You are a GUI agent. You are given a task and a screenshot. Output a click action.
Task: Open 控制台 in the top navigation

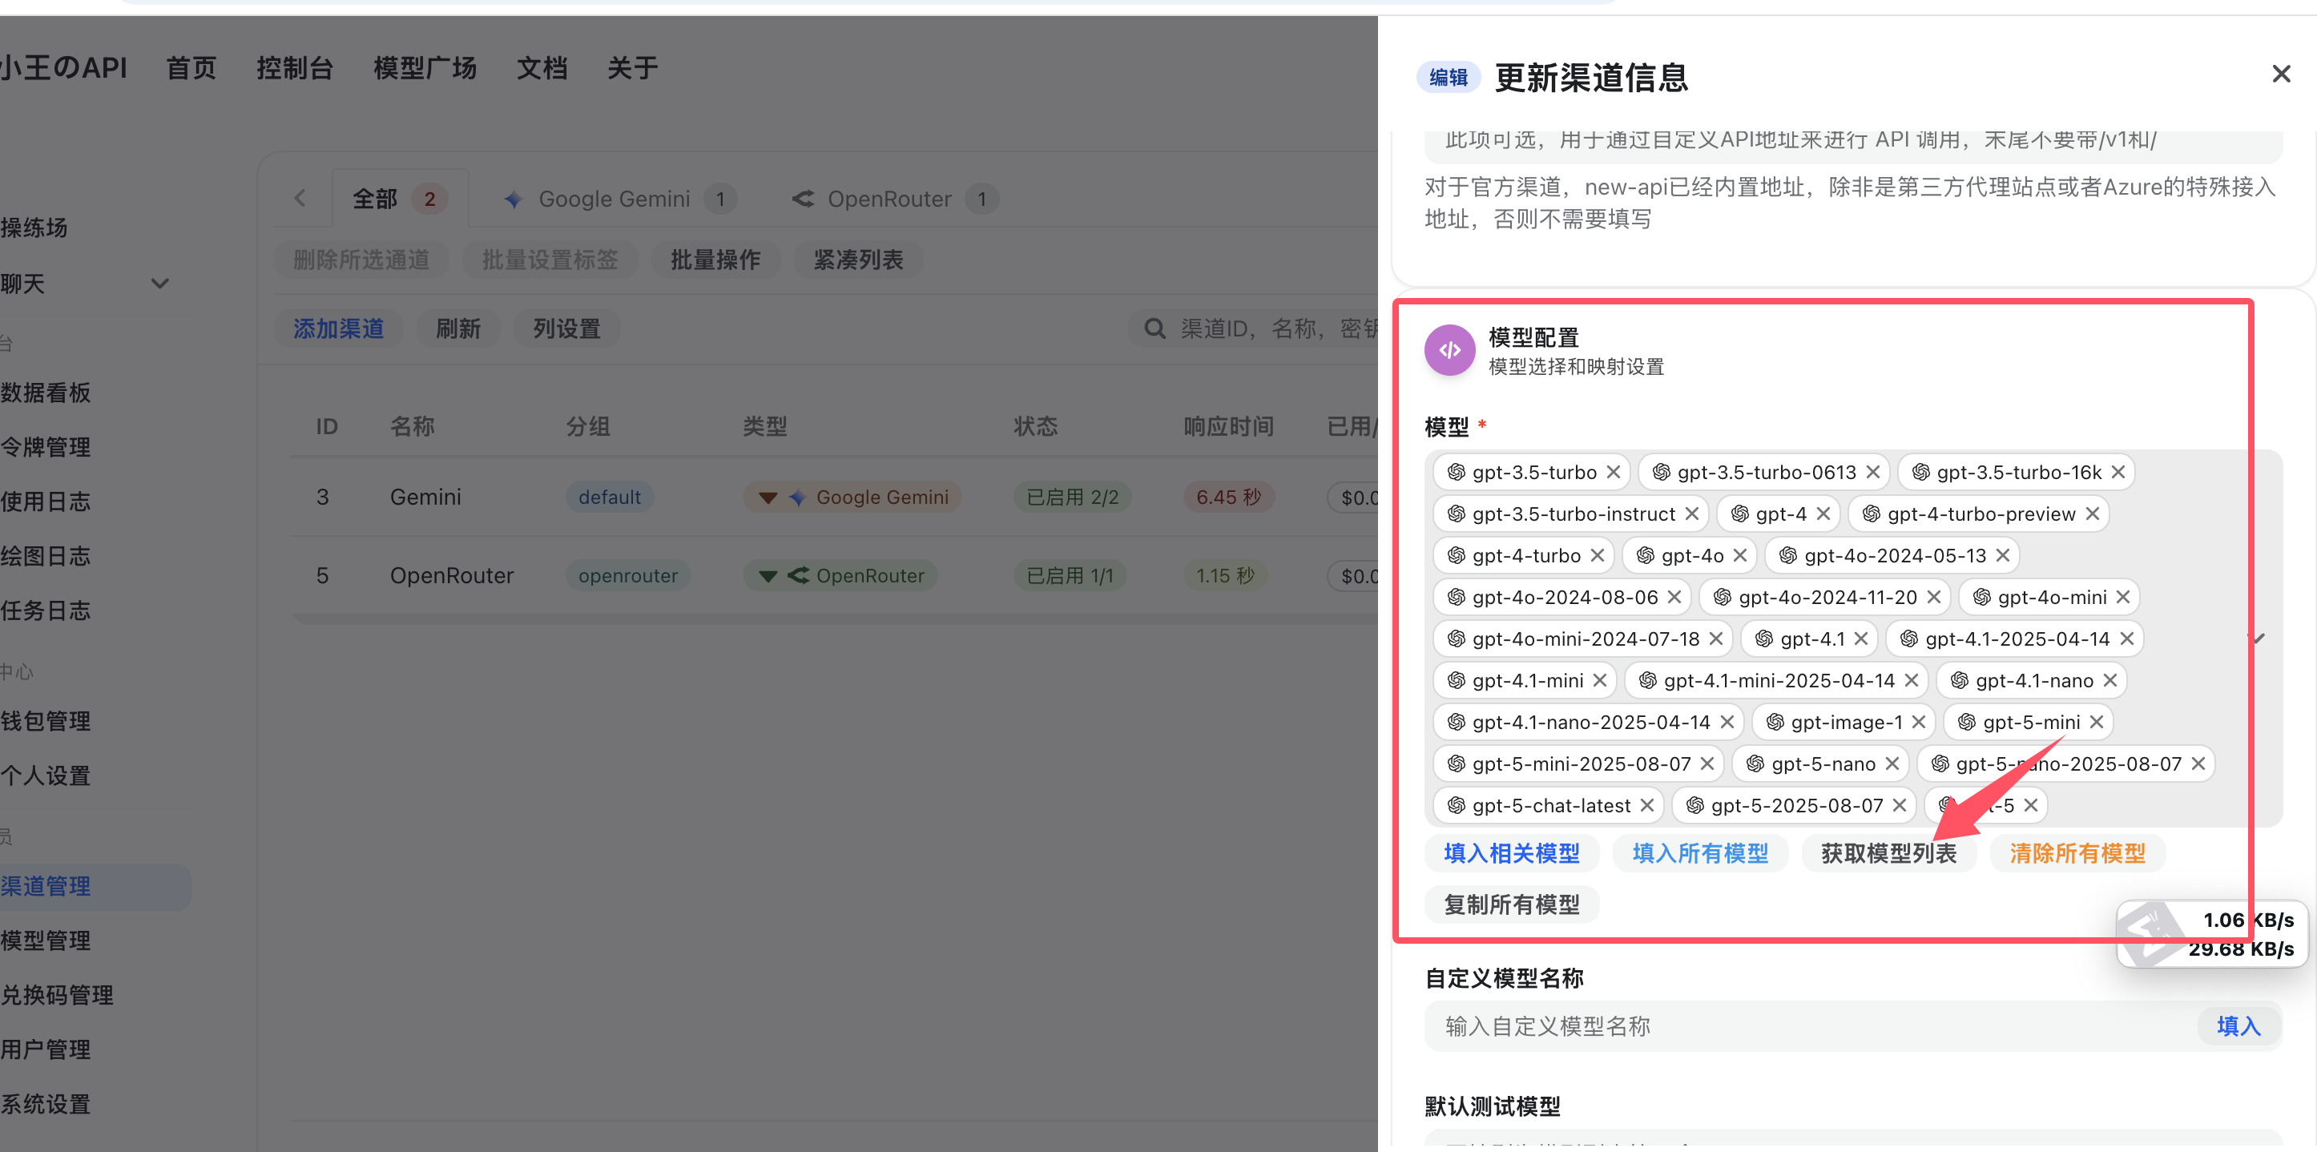point(295,68)
